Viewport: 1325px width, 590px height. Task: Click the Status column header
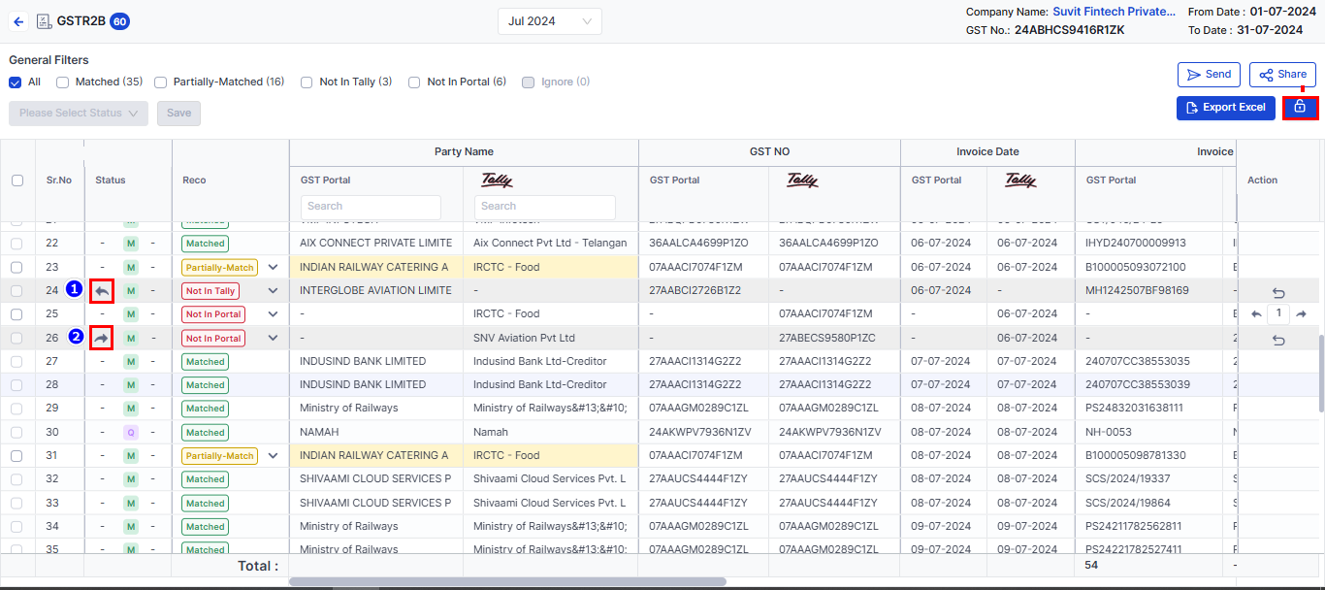111,180
